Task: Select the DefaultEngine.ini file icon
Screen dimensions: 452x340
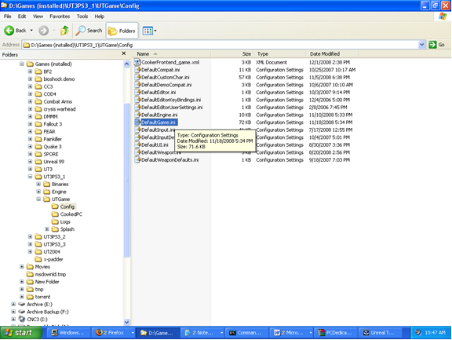Action: coord(137,115)
